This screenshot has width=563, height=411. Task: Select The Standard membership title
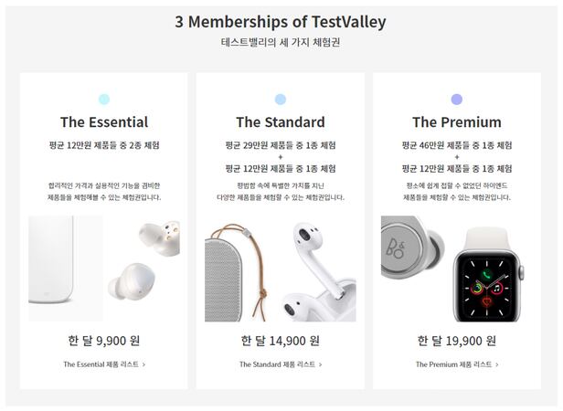[281, 122]
